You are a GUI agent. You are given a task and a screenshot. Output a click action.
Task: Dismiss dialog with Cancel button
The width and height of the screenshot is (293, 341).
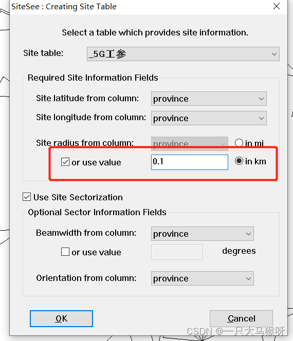(241, 318)
